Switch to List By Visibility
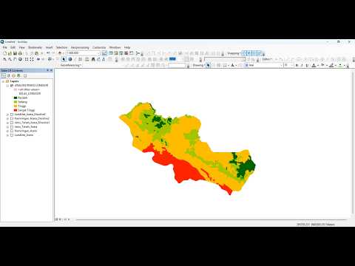This screenshot has height=266, width=355. tap(14, 76)
